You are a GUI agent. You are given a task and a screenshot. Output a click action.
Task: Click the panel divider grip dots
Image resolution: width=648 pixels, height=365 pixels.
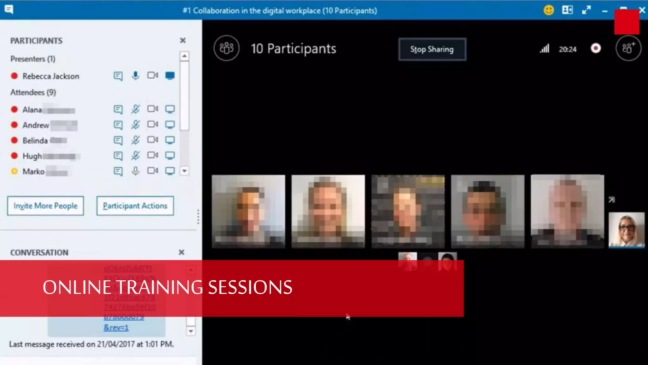[x=198, y=217]
